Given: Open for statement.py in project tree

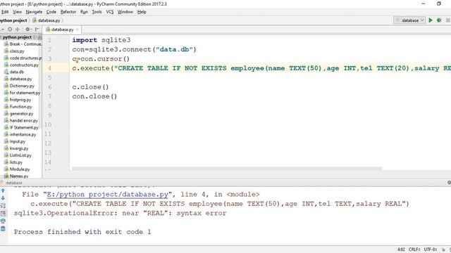Looking at the screenshot, I should tap(22, 93).
